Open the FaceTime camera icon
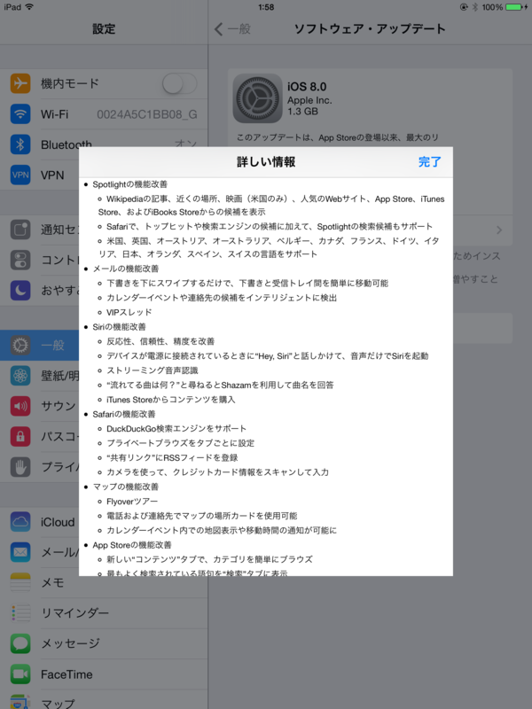This screenshot has width=532, height=709. (20, 674)
